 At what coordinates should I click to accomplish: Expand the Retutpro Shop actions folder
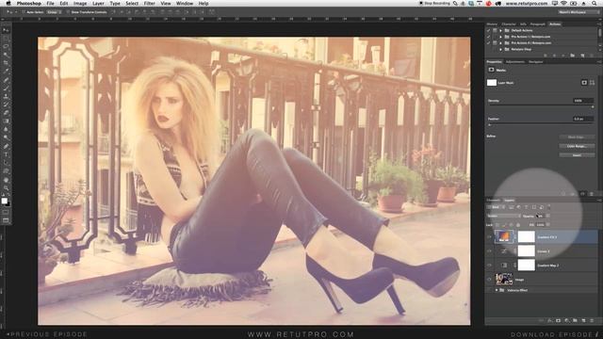(x=500, y=49)
